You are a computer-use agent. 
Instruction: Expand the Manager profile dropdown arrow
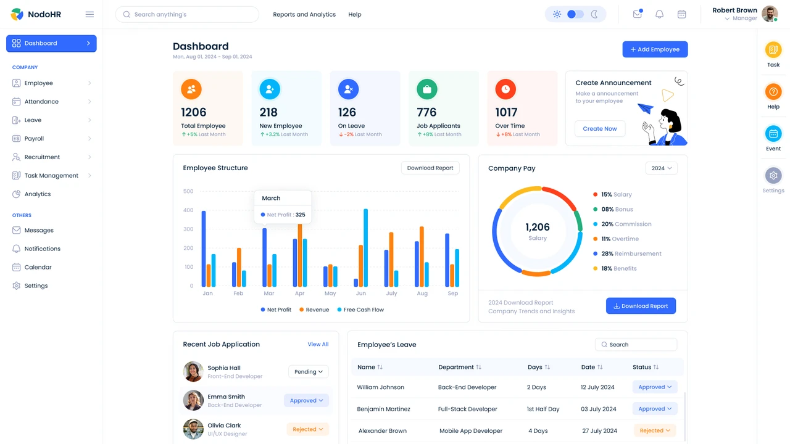coord(727,18)
